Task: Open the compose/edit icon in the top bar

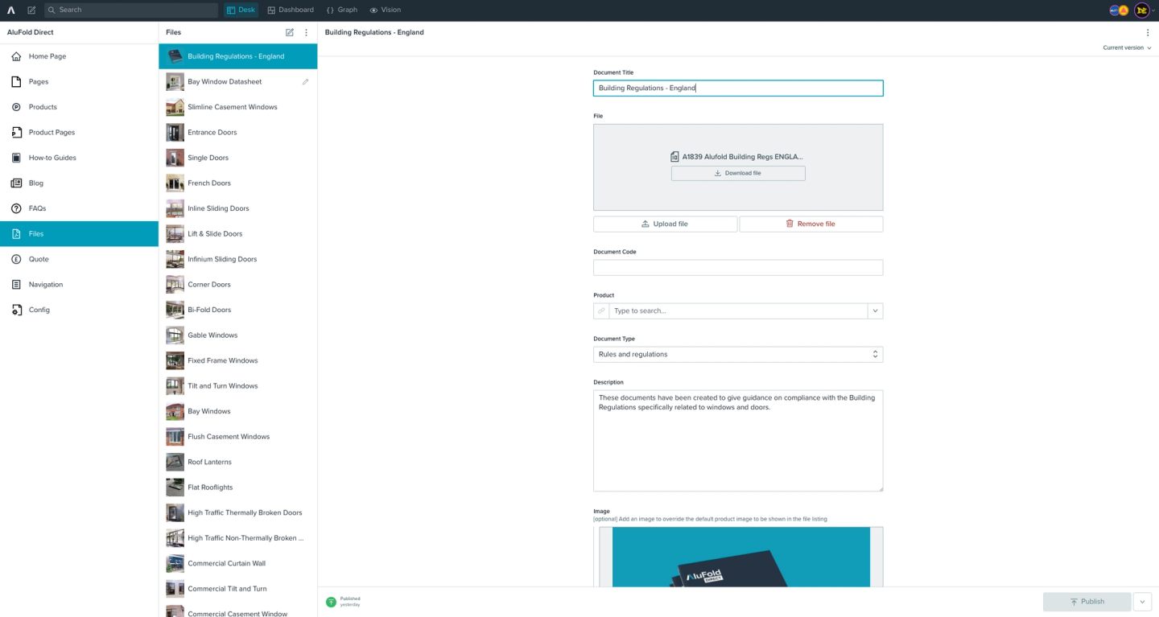Action: click(x=31, y=10)
